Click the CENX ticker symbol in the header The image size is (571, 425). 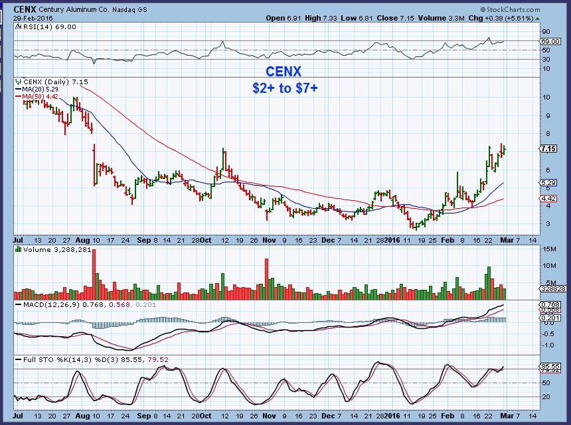25,9
